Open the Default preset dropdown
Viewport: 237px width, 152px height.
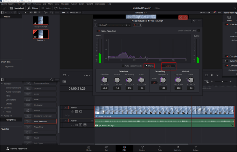[111, 25]
